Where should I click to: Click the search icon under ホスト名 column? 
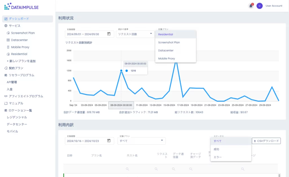pos(127,169)
